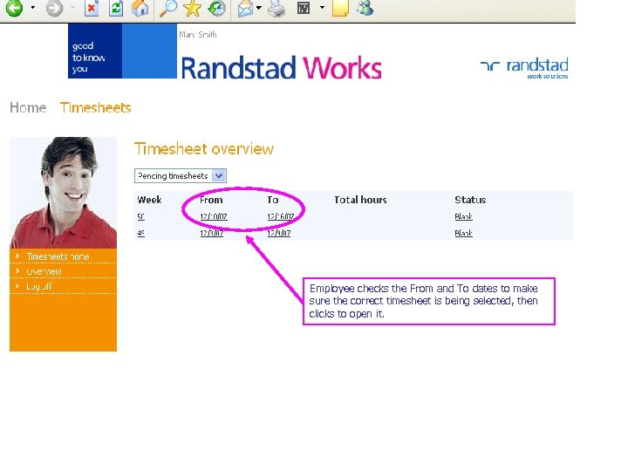Open the Timesheets home sidebar link
The width and height of the screenshot is (628, 471).
[58, 256]
